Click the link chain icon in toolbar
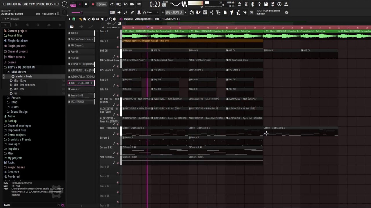 point(132,12)
